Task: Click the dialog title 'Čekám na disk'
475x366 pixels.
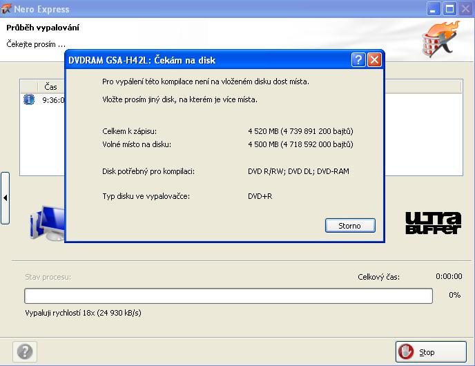Action: [x=185, y=60]
